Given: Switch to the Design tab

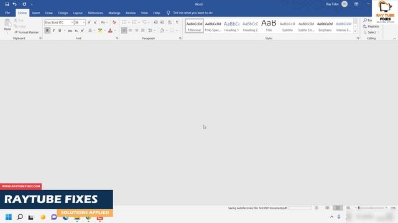Looking at the screenshot, I should tap(63, 13).
